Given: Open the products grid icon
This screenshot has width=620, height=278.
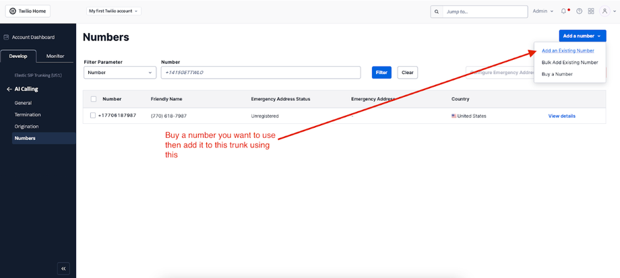Looking at the screenshot, I should [x=591, y=11].
